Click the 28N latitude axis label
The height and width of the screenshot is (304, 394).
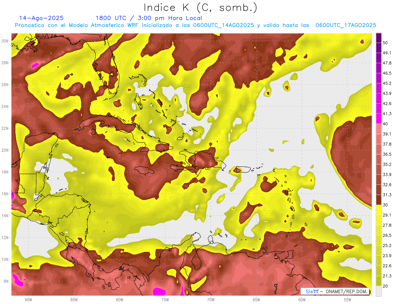click(x=6, y=63)
